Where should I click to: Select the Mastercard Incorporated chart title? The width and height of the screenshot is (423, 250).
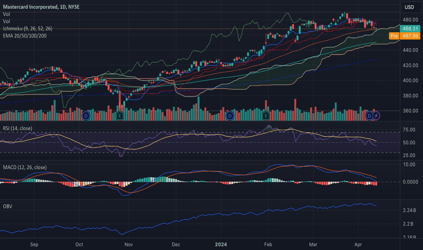[x=41, y=7]
